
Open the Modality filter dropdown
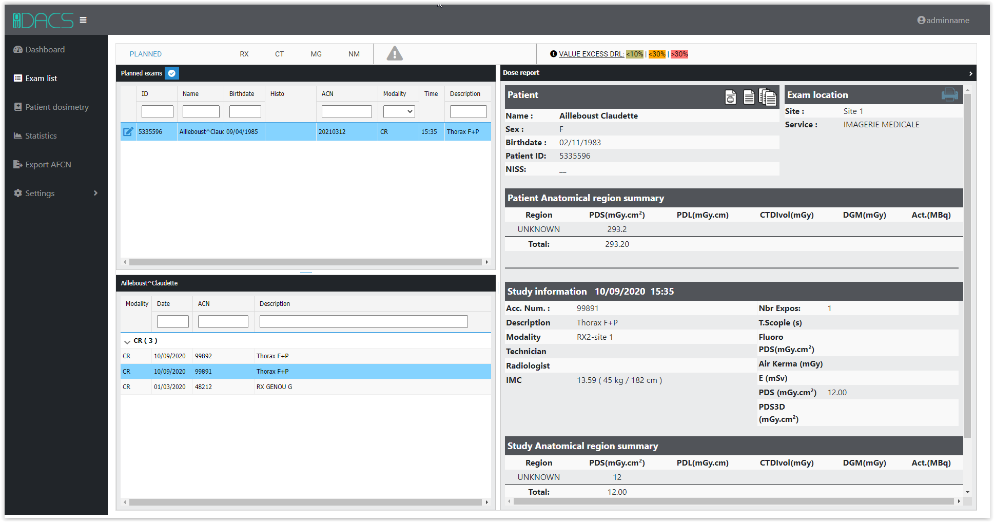pos(399,111)
